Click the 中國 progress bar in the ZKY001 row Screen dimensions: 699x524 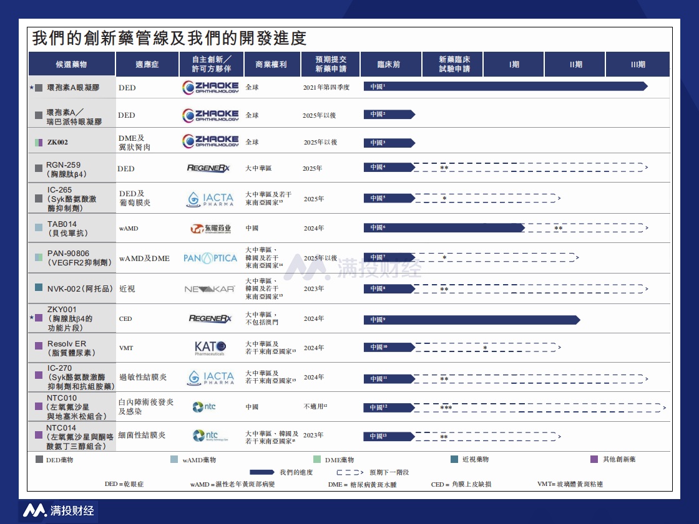click(471, 320)
